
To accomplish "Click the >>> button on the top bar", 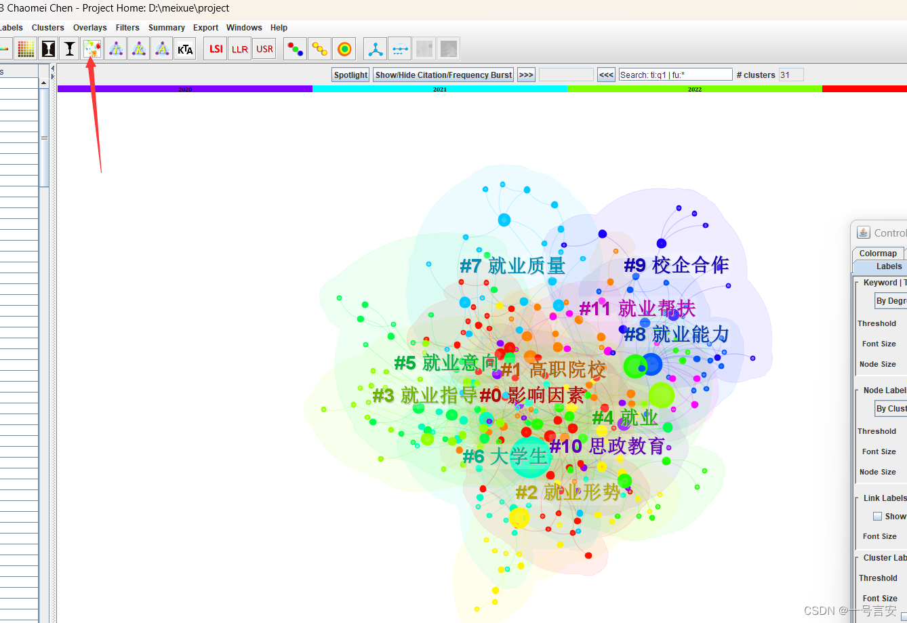I will (526, 75).
